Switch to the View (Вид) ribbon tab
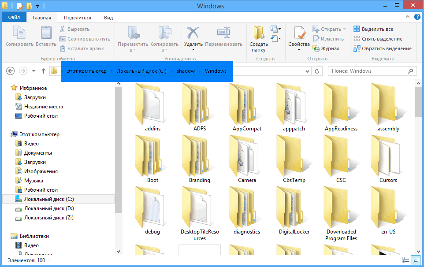424x267 pixels. click(x=108, y=18)
